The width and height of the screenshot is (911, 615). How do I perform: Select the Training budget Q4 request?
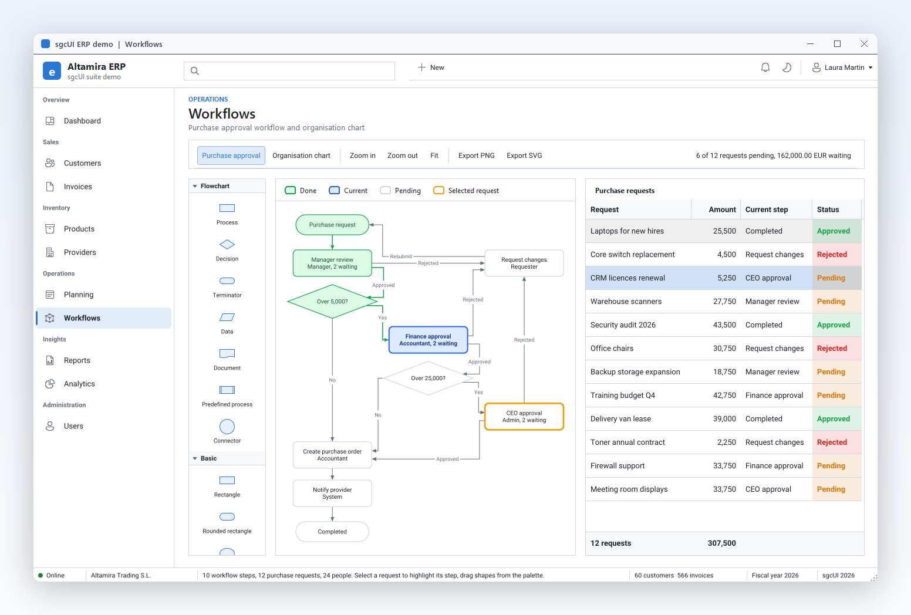724,396
